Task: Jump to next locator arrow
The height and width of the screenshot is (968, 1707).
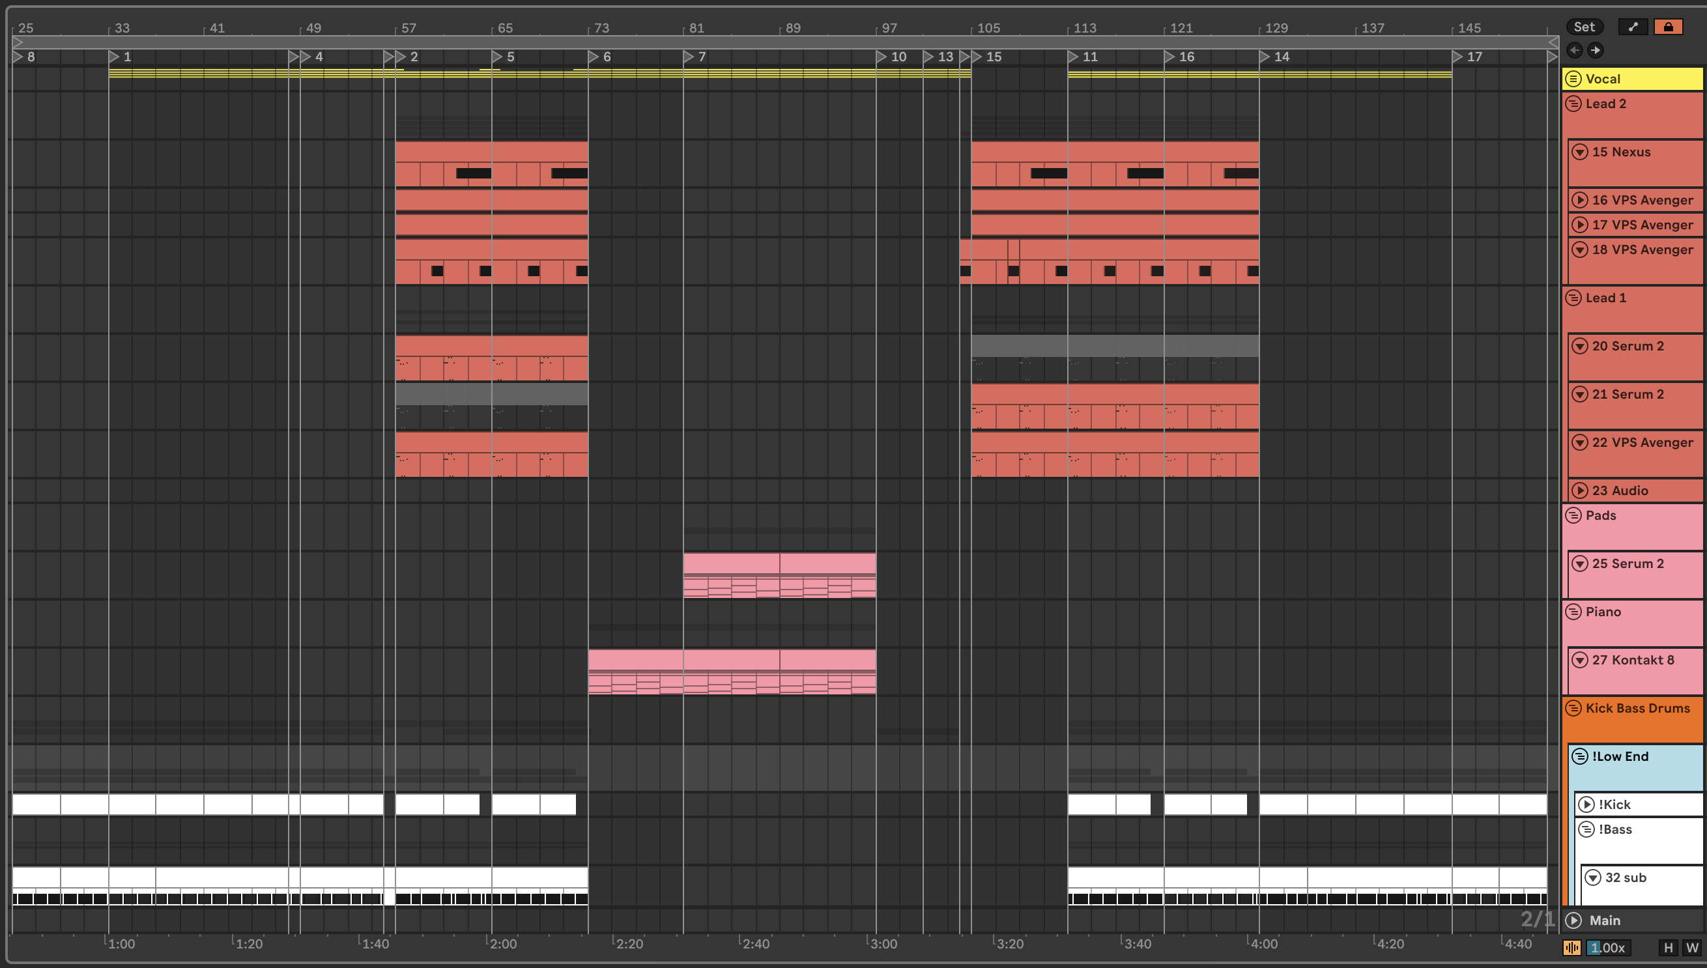Action: tap(1596, 50)
